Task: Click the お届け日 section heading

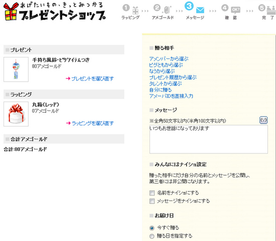Action: (164, 215)
